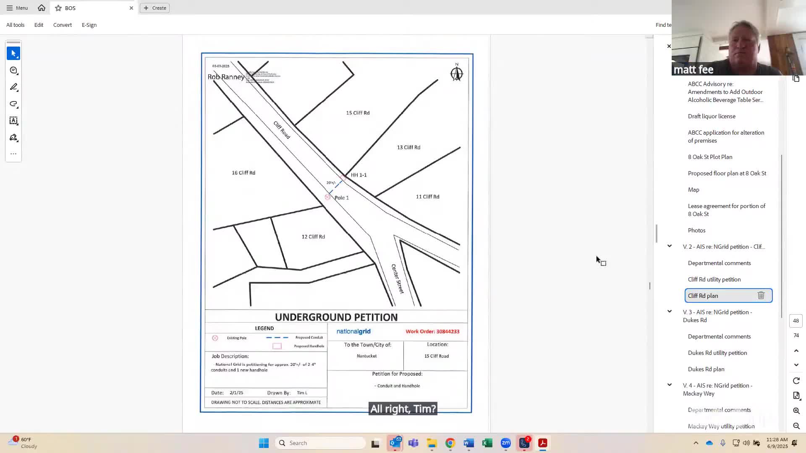
Task: Delete the Cliff Rd plan bookmark
Action: (761, 296)
